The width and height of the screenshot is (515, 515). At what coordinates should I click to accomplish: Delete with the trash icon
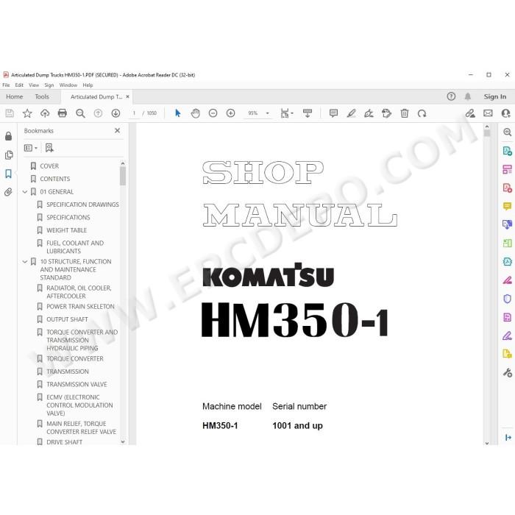(405, 113)
